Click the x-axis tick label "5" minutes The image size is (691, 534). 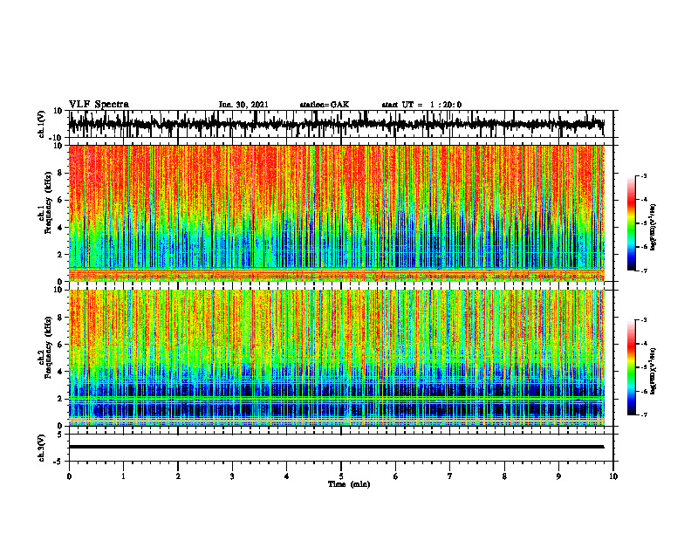tap(341, 476)
